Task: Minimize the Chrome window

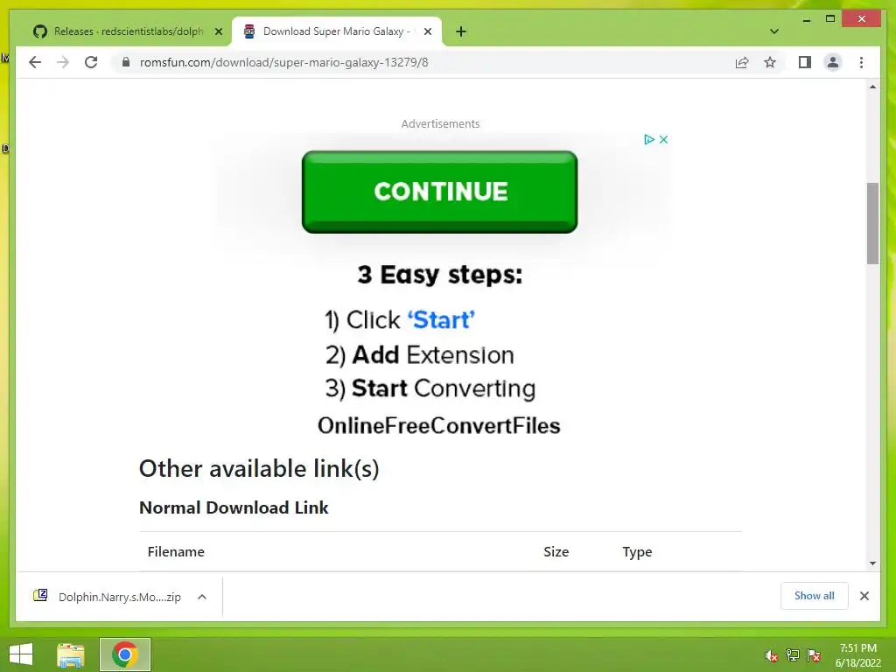Action: [806, 20]
